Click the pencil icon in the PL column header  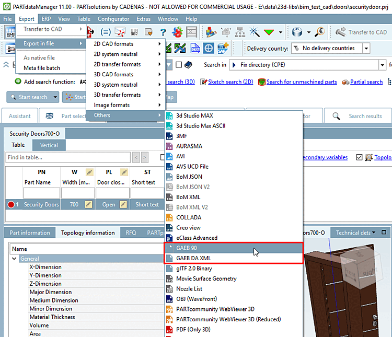tap(124, 172)
